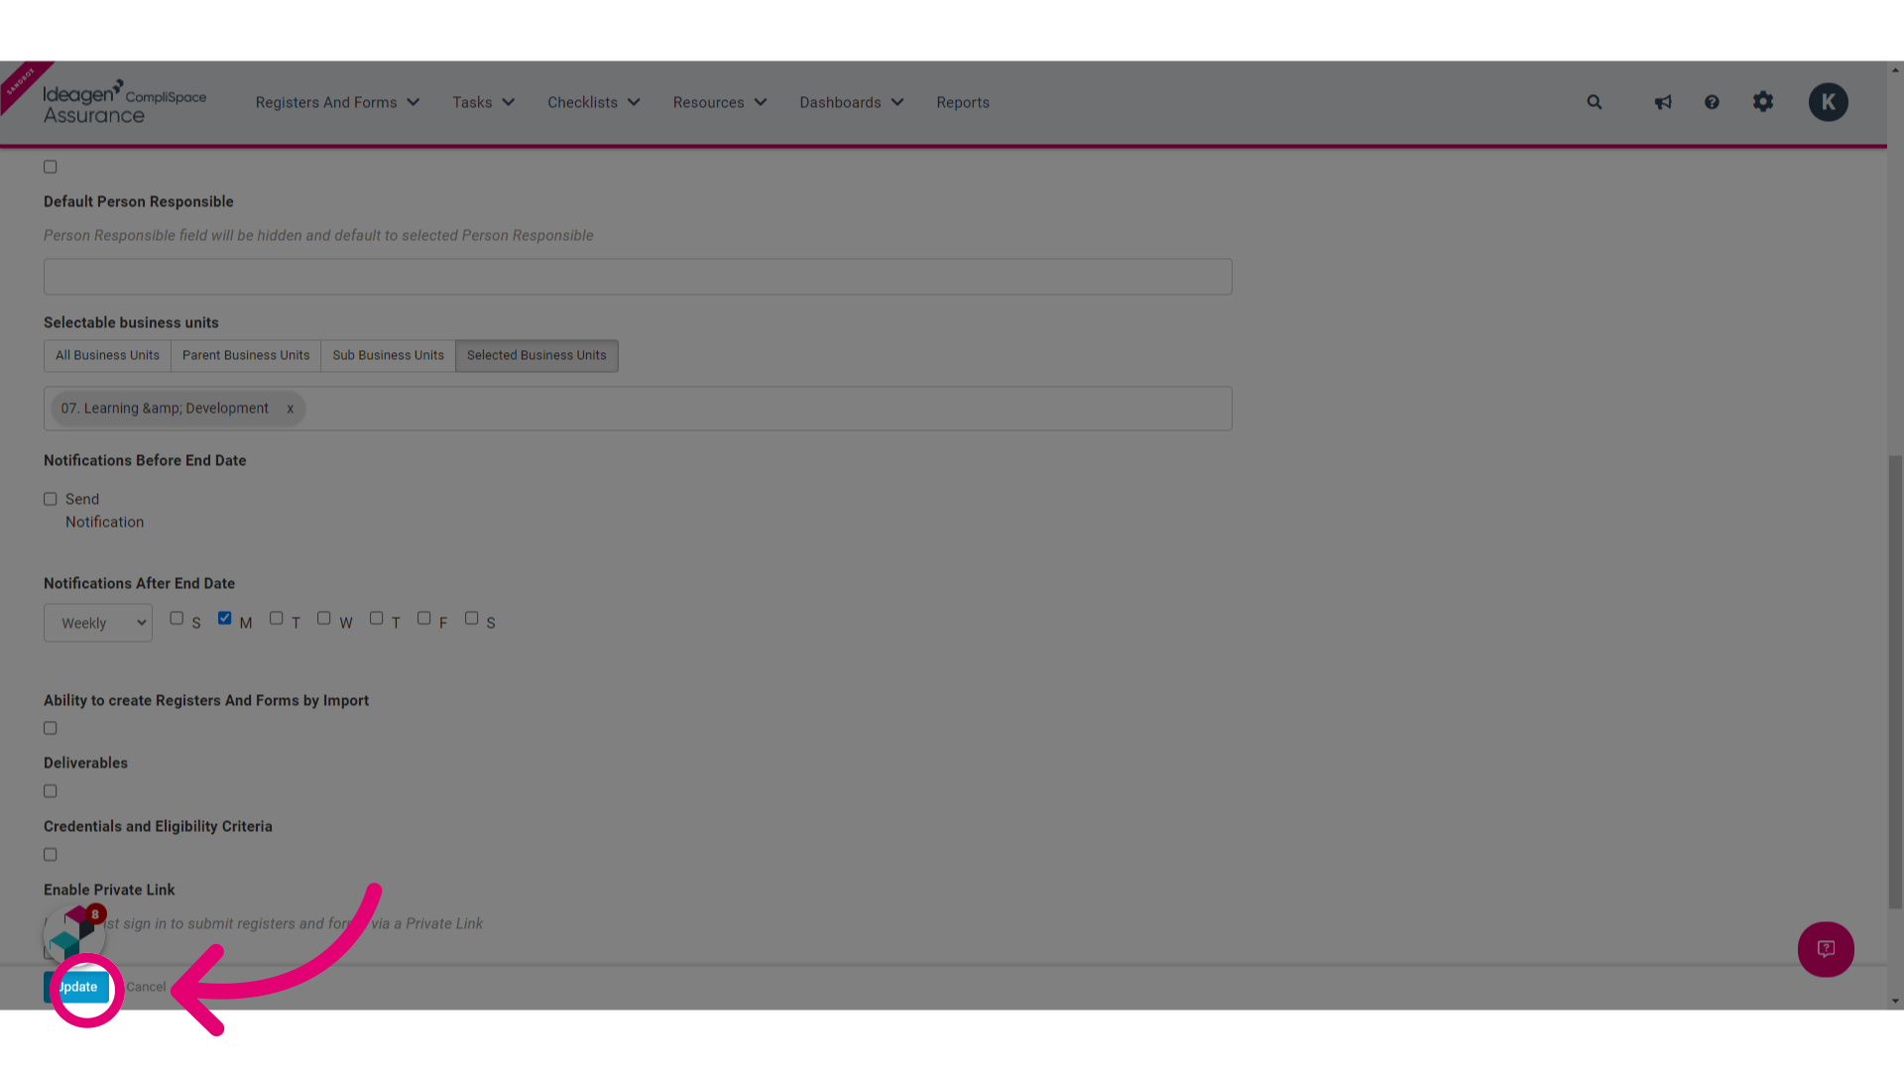Click inside the selected business units field
Screen dimensions: 1904x1071
tap(638, 409)
